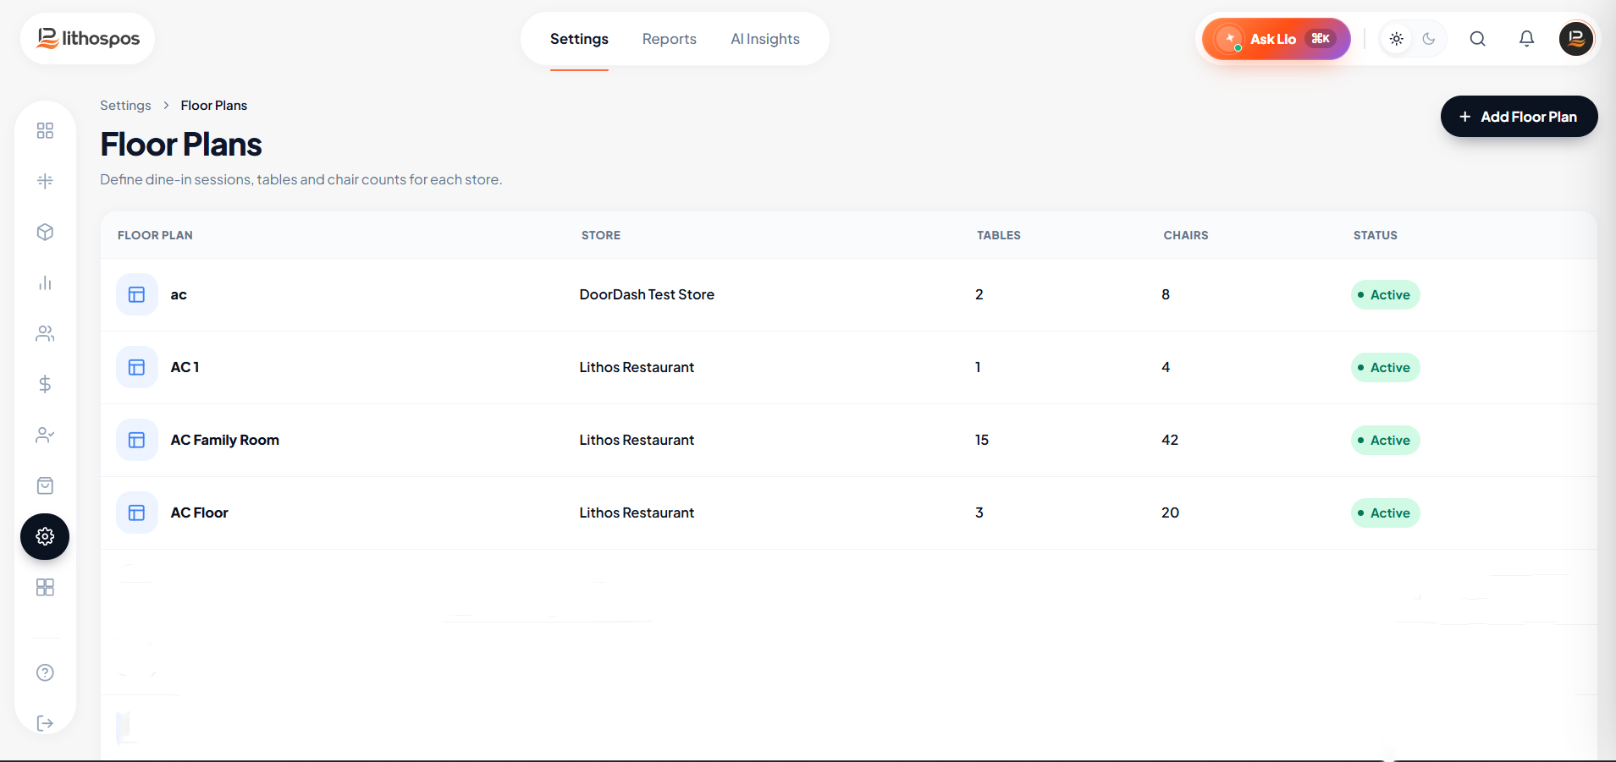1616x762 pixels.
Task: Click the STORE column header
Action: (601, 235)
